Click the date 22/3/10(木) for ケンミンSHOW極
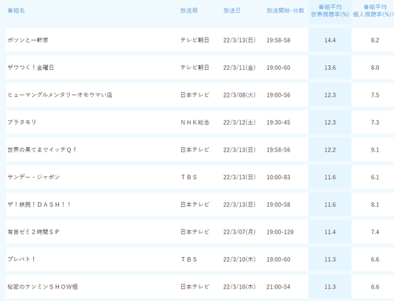Image resolution: width=394 pixels, height=301 pixels. click(240, 287)
